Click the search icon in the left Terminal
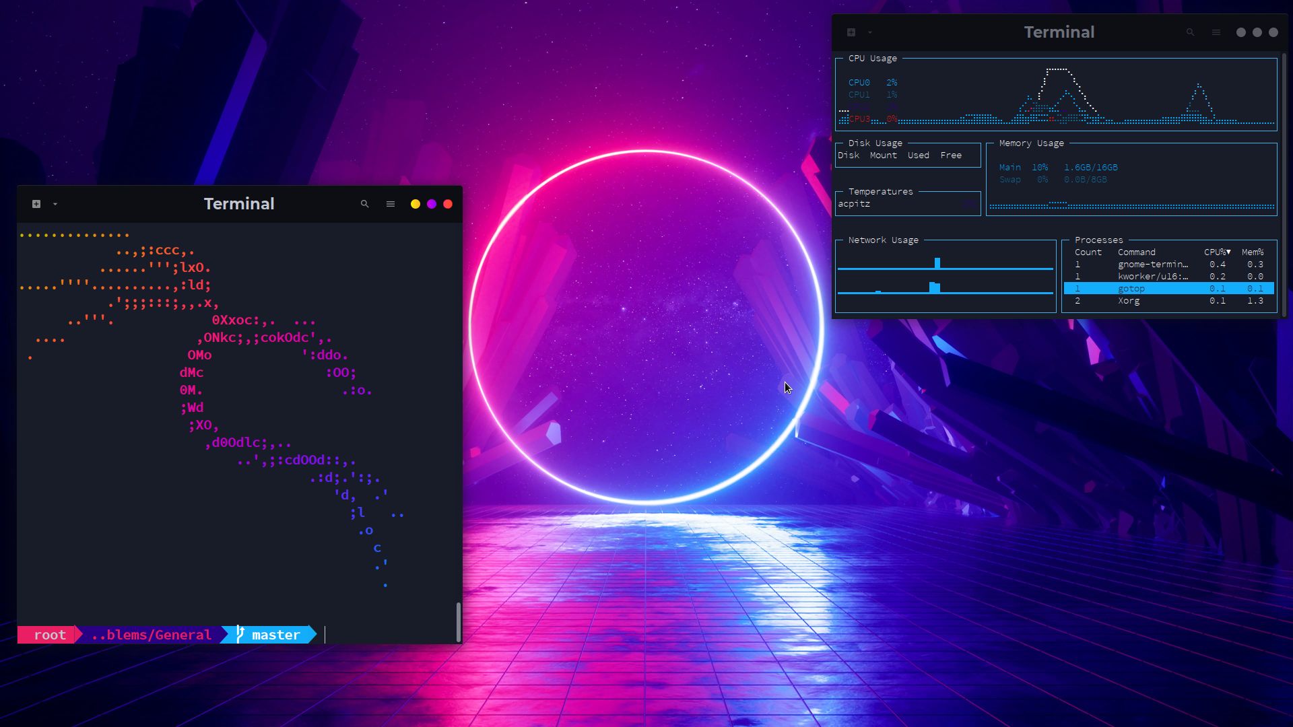 click(364, 204)
